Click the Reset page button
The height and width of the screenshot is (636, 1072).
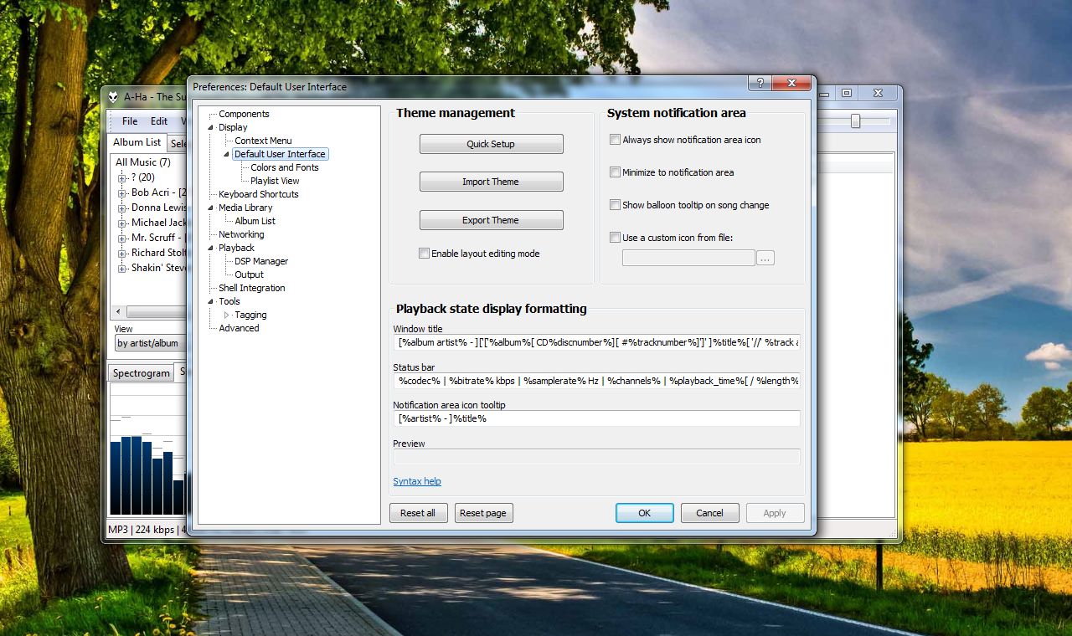tap(483, 513)
